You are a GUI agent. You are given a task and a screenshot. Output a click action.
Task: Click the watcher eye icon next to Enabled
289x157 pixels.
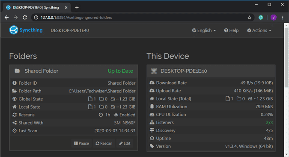(116, 115)
